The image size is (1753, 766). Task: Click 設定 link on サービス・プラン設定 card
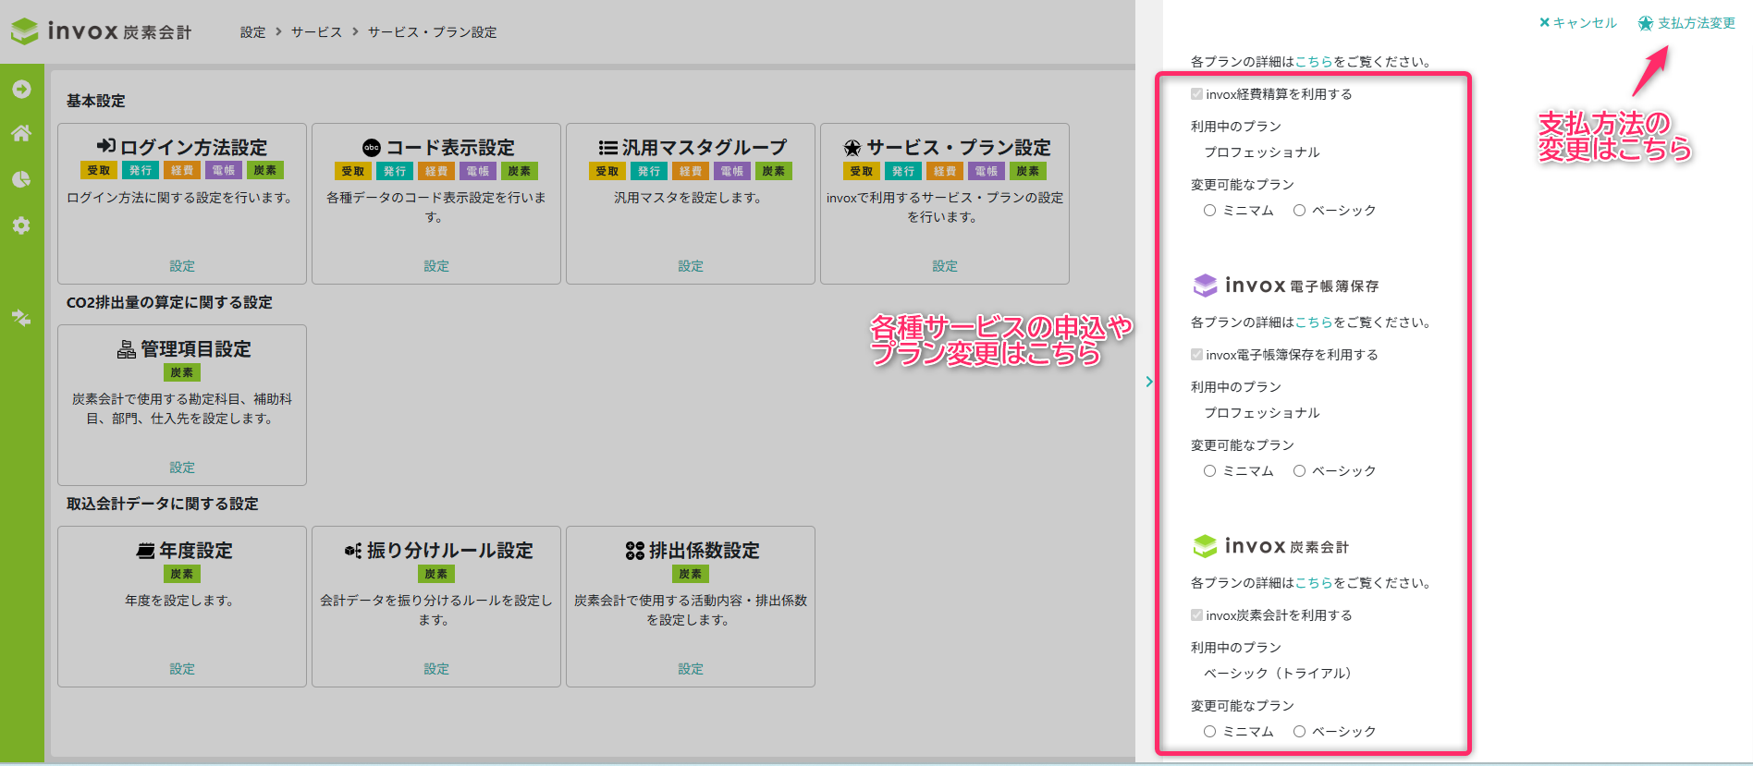[945, 266]
